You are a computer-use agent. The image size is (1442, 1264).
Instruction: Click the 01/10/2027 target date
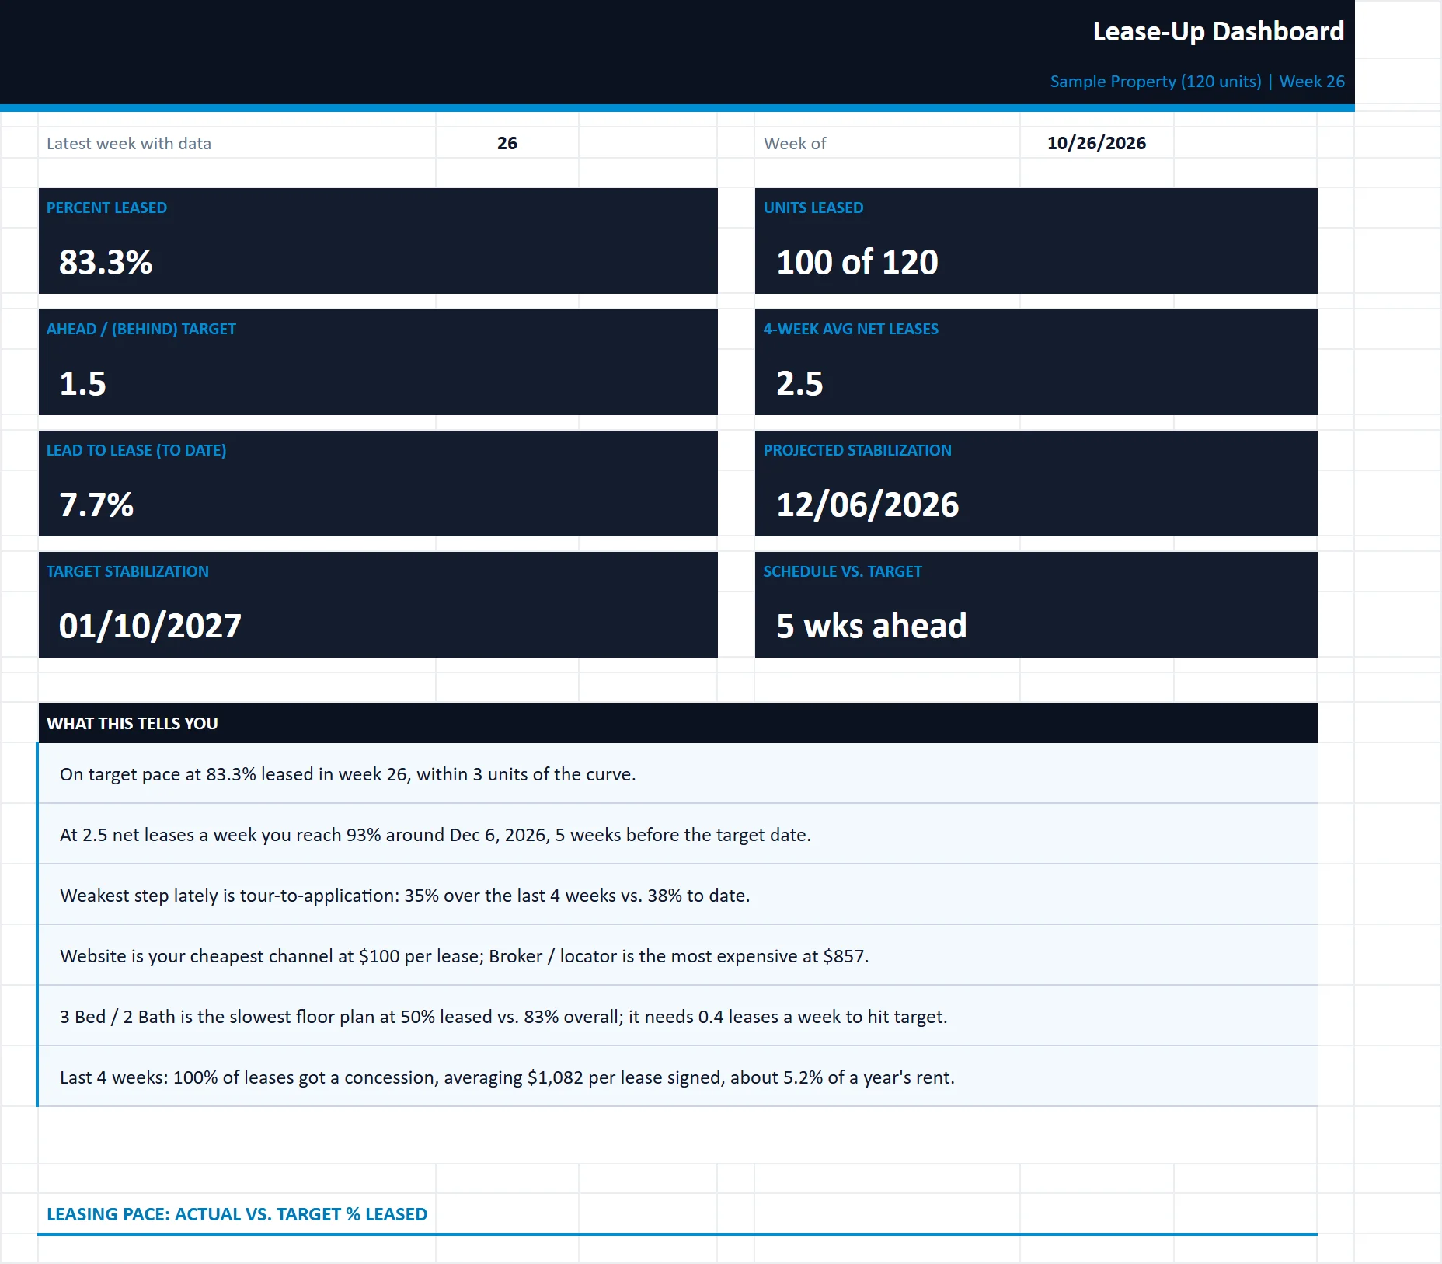pyautogui.click(x=150, y=626)
